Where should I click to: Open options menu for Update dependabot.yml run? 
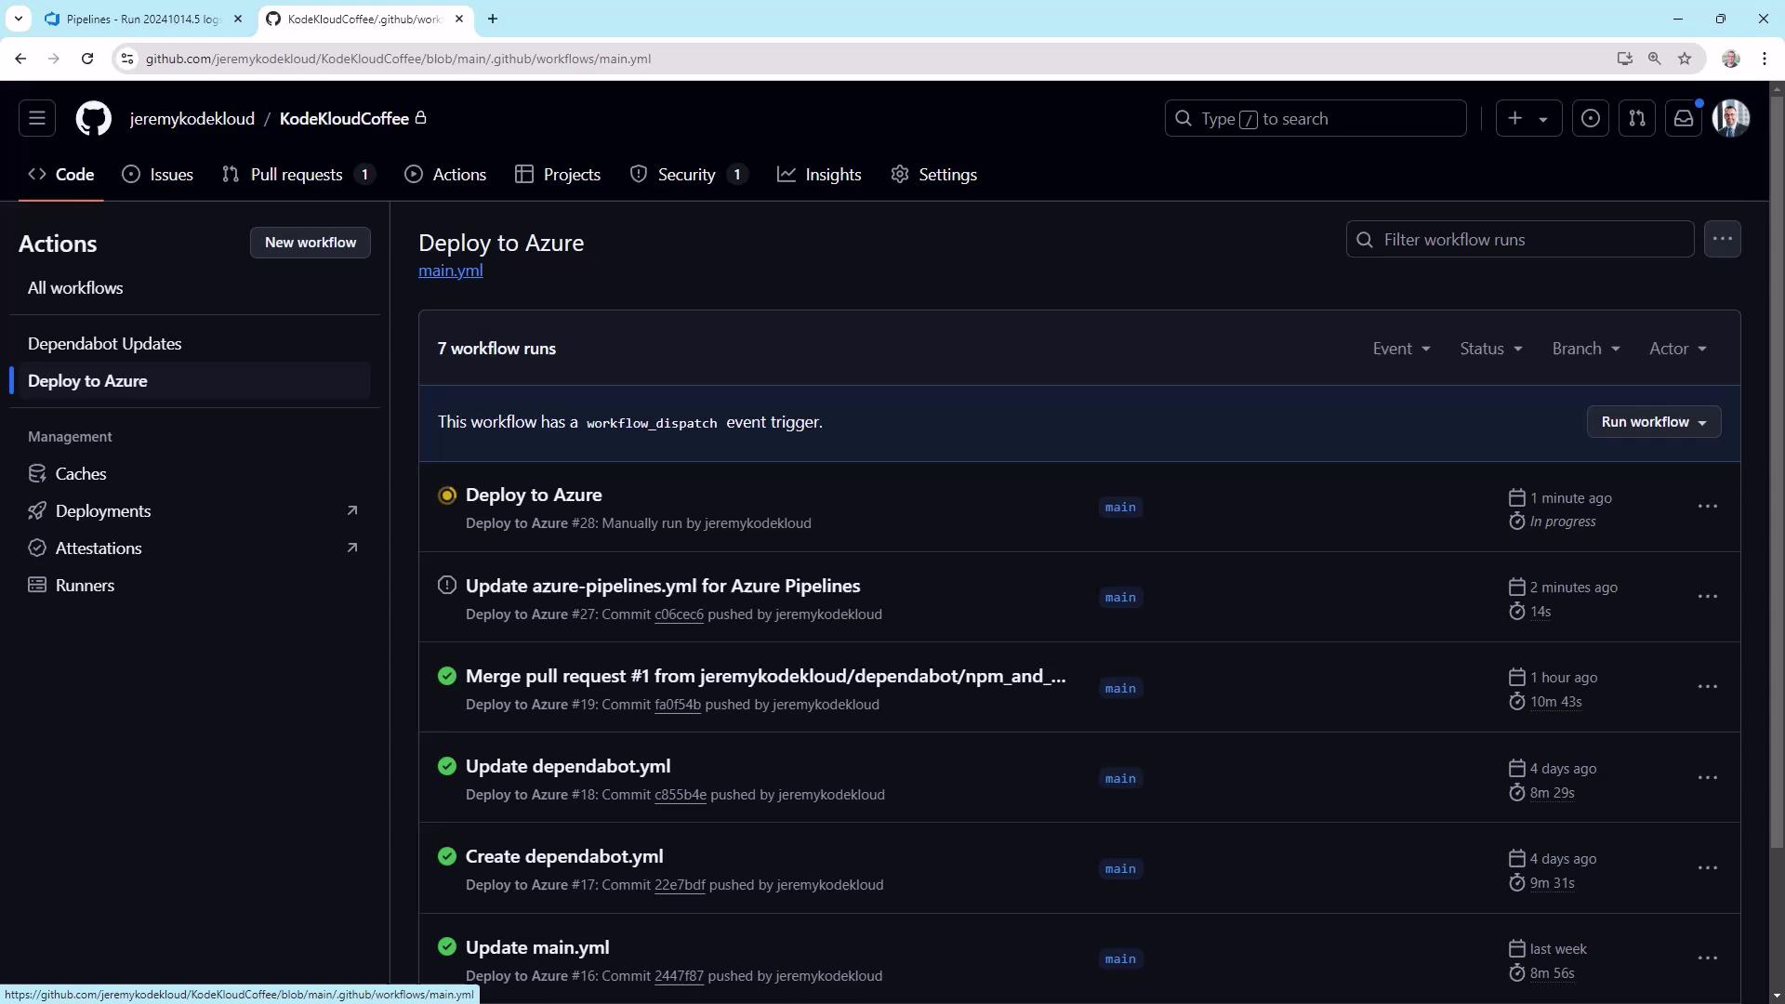pos(1708,778)
